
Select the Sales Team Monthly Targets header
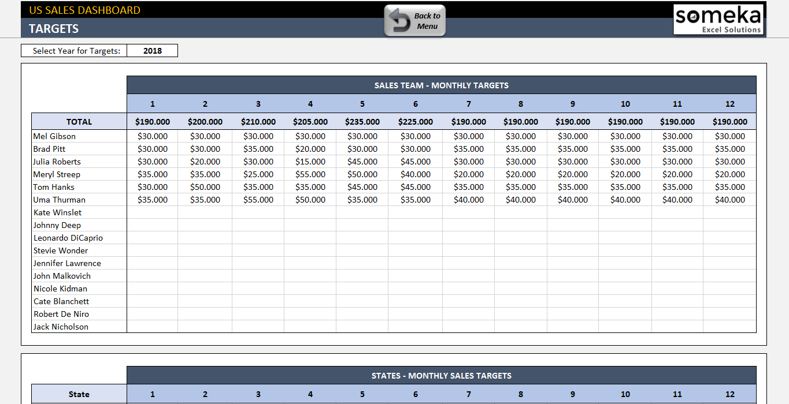[x=442, y=85]
